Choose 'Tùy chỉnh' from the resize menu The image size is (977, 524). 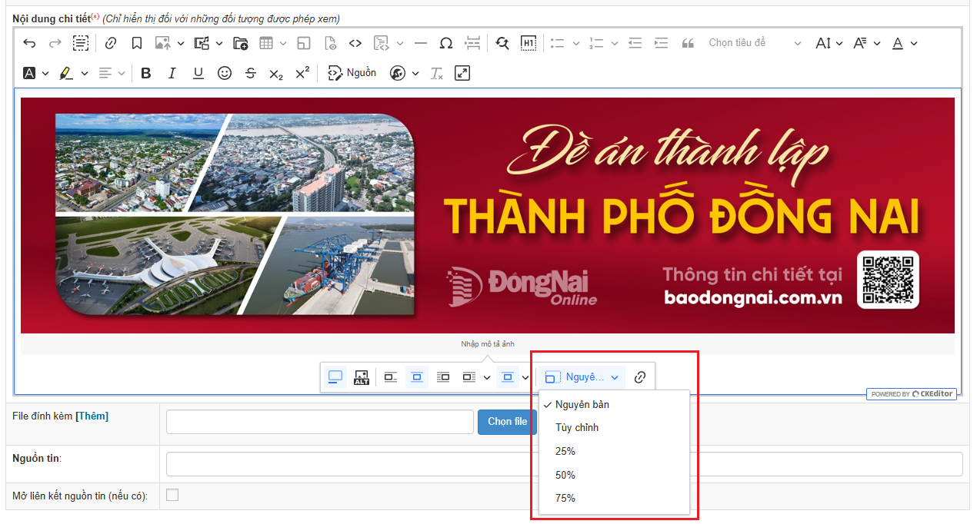[576, 427]
